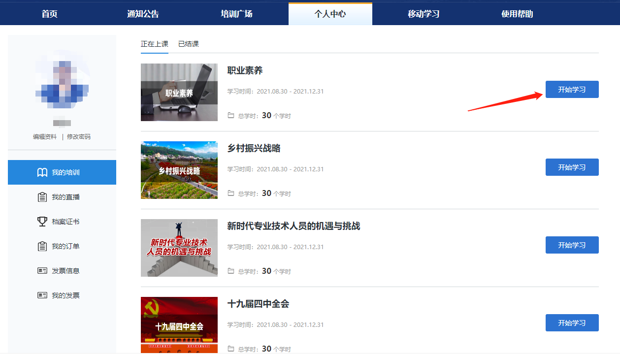Open 培训广场 in the top navigation
This screenshot has width=620, height=355.
pyautogui.click(x=236, y=14)
